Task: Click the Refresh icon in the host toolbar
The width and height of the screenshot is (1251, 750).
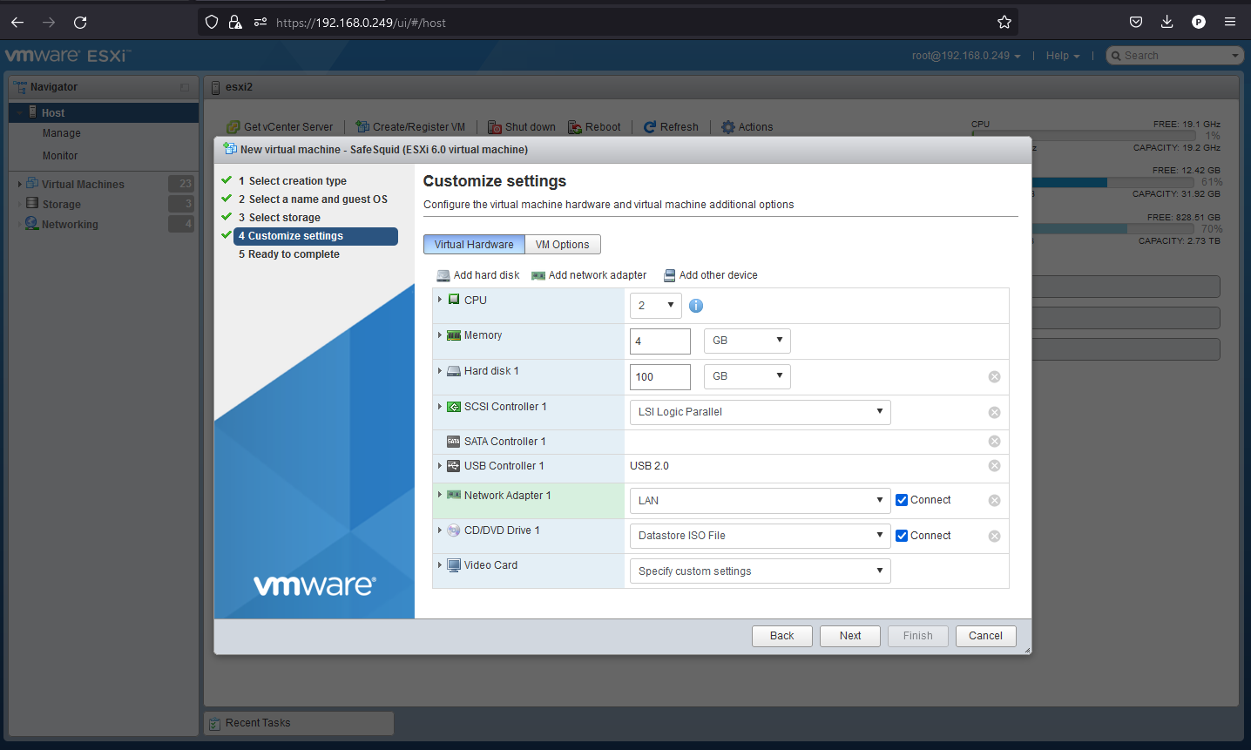Action: coord(651,126)
